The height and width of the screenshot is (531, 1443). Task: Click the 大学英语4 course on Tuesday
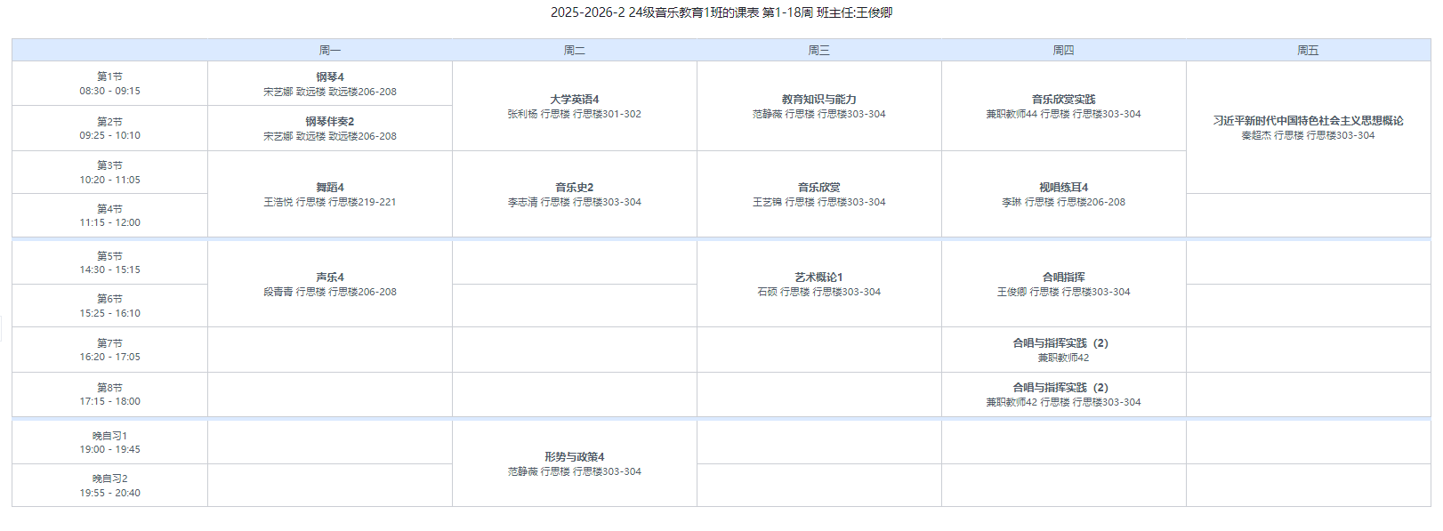574,106
